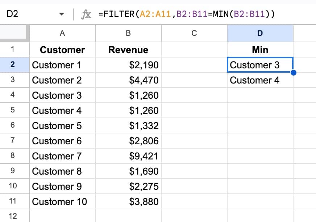Click the blue fill handle on D2
The image size is (316, 222).
coord(293,73)
